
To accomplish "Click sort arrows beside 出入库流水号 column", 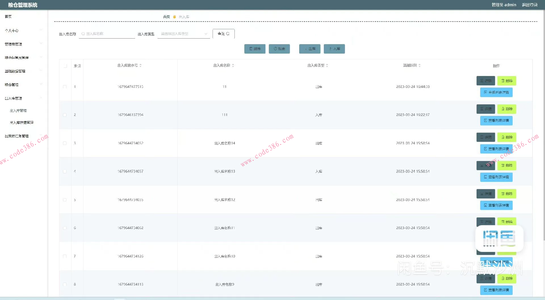I will [x=141, y=66].
